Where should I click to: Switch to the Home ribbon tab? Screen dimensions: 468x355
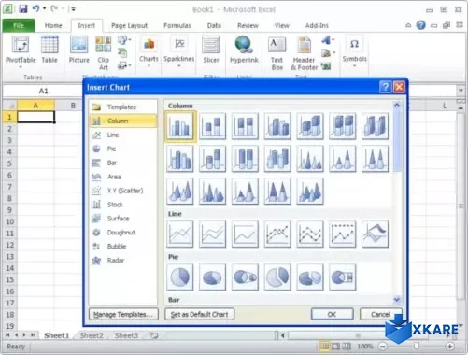(x=53, y=26)
